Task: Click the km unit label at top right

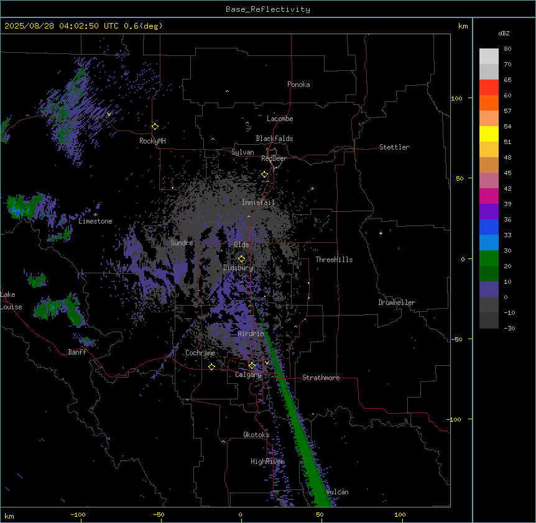Action: pyautogui.click(x=463, y=26)
